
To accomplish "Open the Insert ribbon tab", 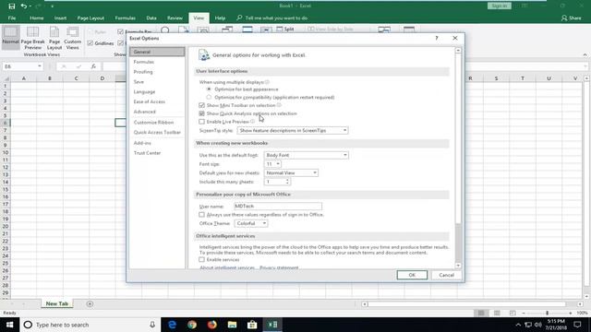I will tap(60, 18).
